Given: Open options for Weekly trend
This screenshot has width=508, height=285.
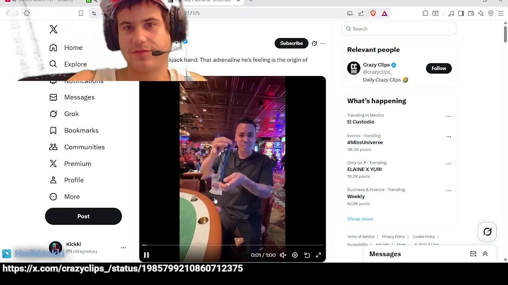Looking at the screenshot, I should coord(448,191).
